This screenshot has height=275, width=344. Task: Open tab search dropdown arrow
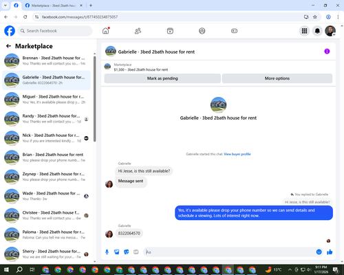point(6,5)
